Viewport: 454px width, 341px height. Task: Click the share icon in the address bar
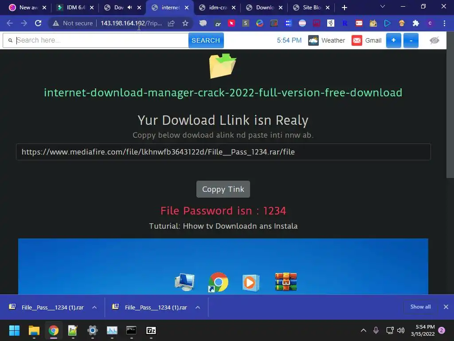pyautogui.click(x=171, y=23)
